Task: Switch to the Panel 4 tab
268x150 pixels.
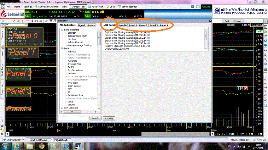Action: [x=164, y=25]
